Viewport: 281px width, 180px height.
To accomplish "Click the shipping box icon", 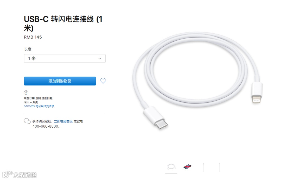I will [26, 92].
